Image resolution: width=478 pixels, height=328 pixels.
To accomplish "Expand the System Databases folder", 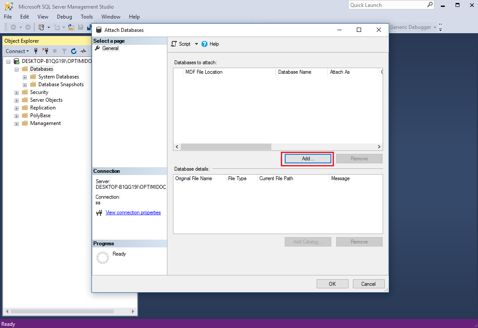I will (25, 77).
